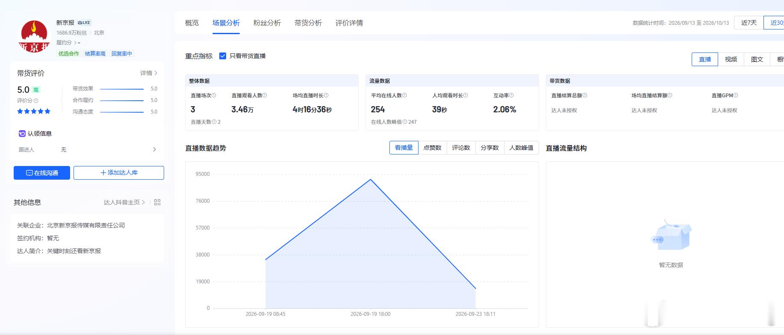The width and height of the screenshot is (784, 335).
Task: Select the 近7天 date range
Action: click(x=749, y=23)
